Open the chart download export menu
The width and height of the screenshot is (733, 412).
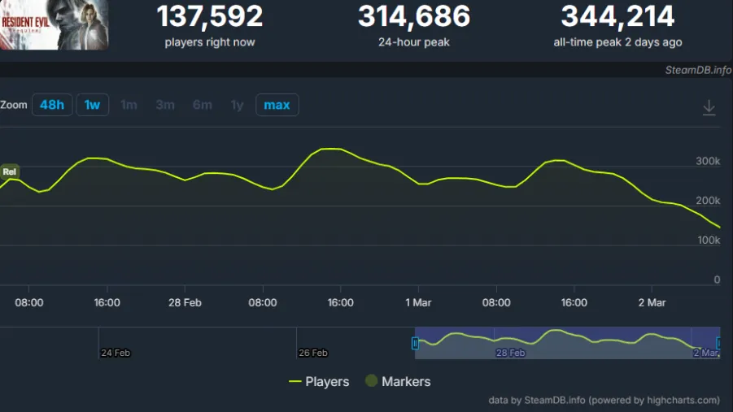[709, 107]
